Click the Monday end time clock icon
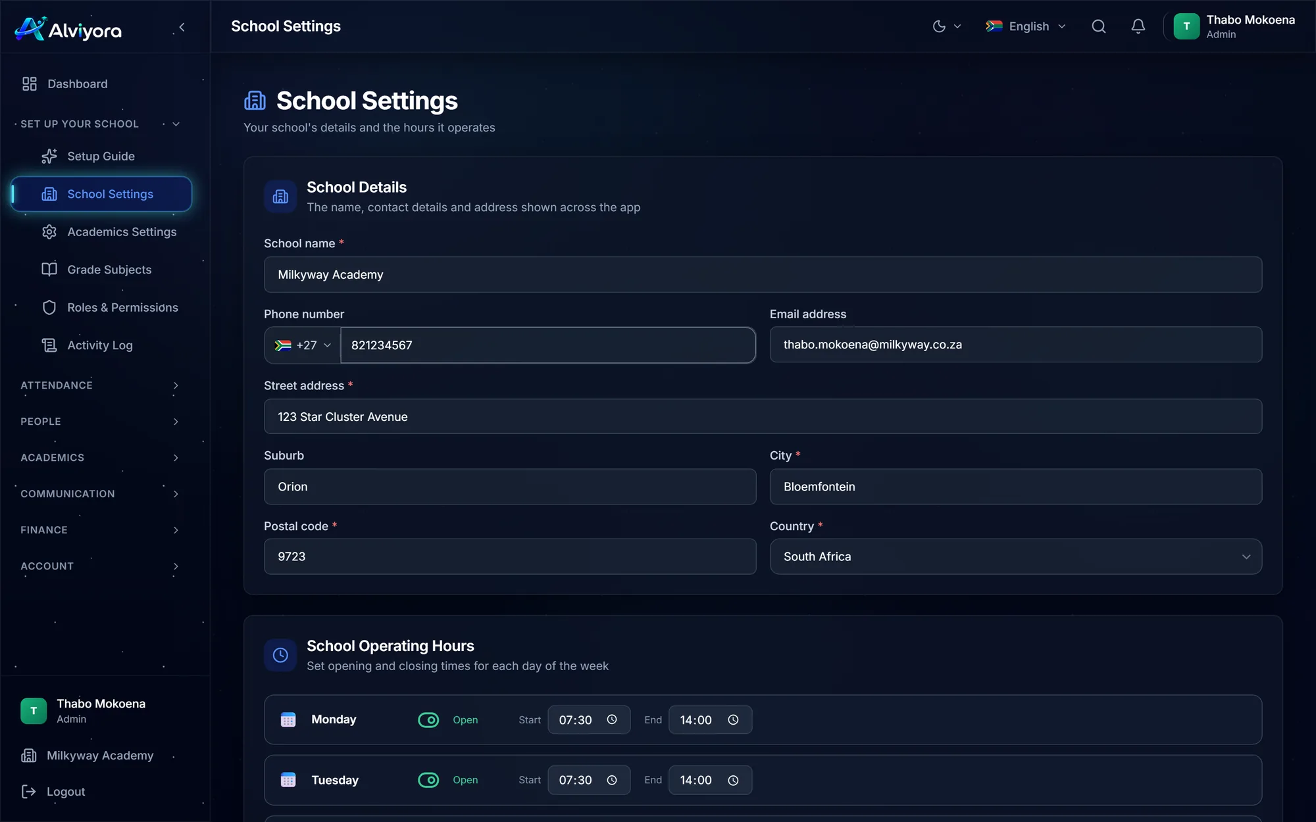 [x=733, y=720]
